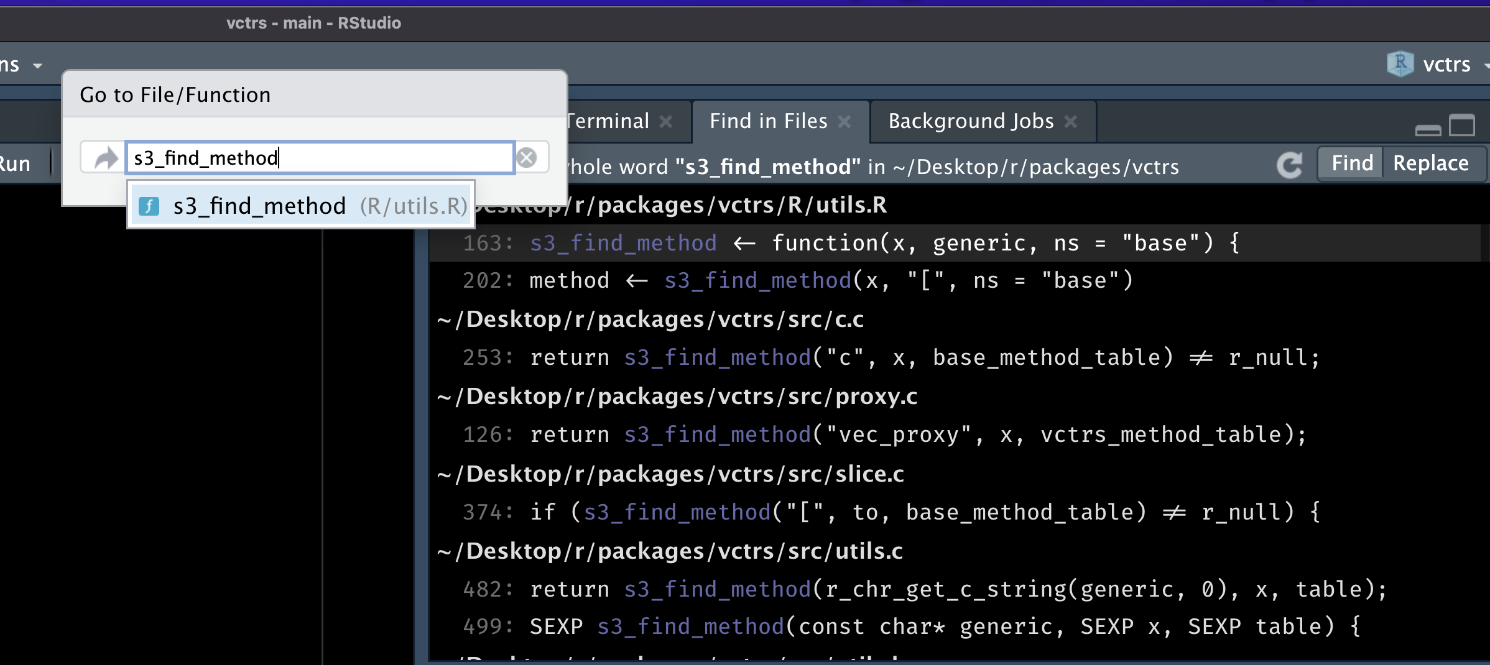The image size is (1490, 665).
Task: Close the Terminal tab
Action: (666, 122)
